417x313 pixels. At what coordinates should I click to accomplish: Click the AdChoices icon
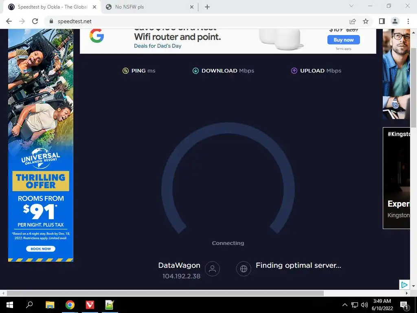coord(404,285)
